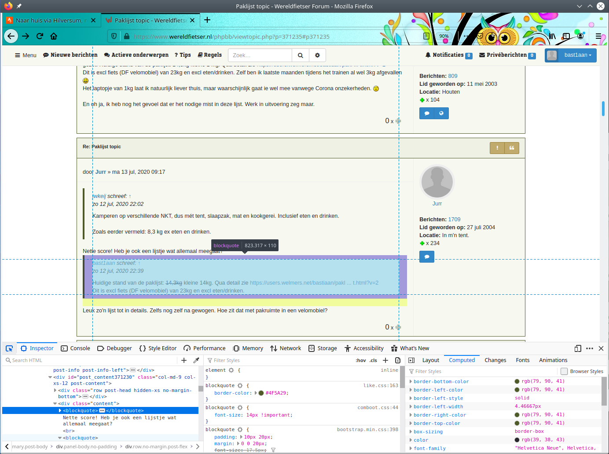Open advanced search gear icon
The height and width of the screenshot is (454, 609).
[x=317, y=55]
